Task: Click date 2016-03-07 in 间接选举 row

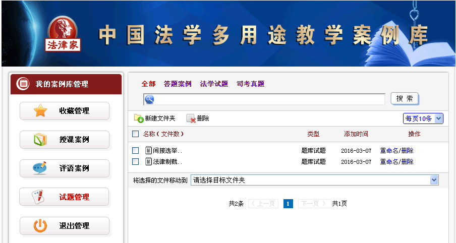Action: [356, 151]
